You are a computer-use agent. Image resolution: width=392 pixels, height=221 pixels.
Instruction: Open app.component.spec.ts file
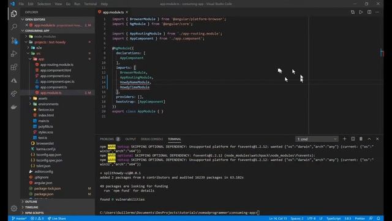coord(57,82)
